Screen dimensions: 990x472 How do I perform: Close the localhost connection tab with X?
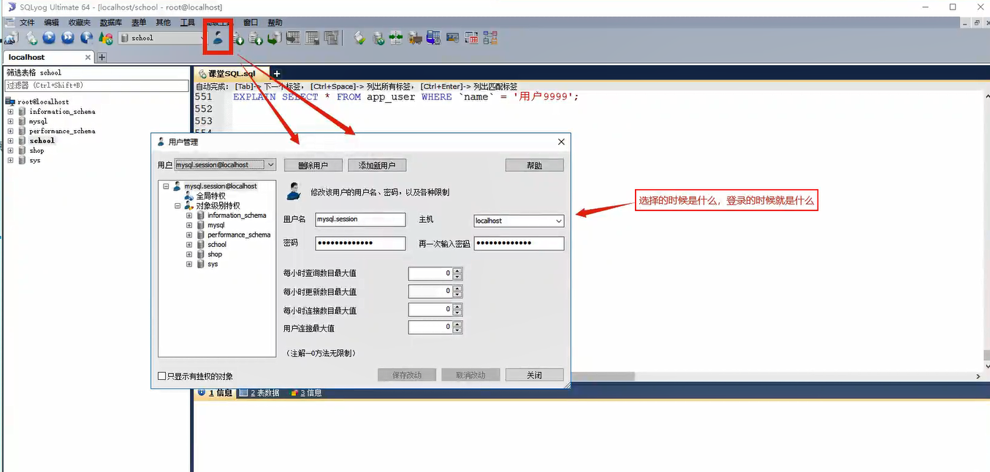click(x=88, y=57)
